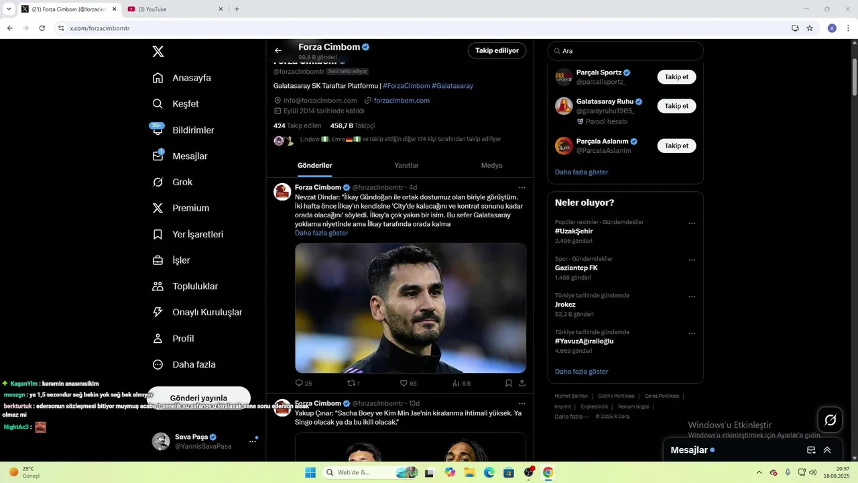Open İlkay Gündoğan photo
This screenshot has width=858, height=483.
coord(410,308)
